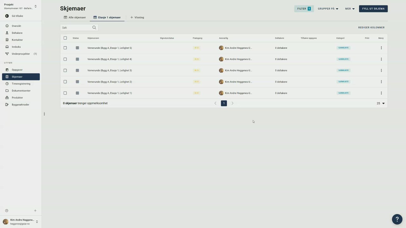The height and width of the screenshot is (228, 406).
Task: Add a new Visning tab
Action: tap(137, 17)
